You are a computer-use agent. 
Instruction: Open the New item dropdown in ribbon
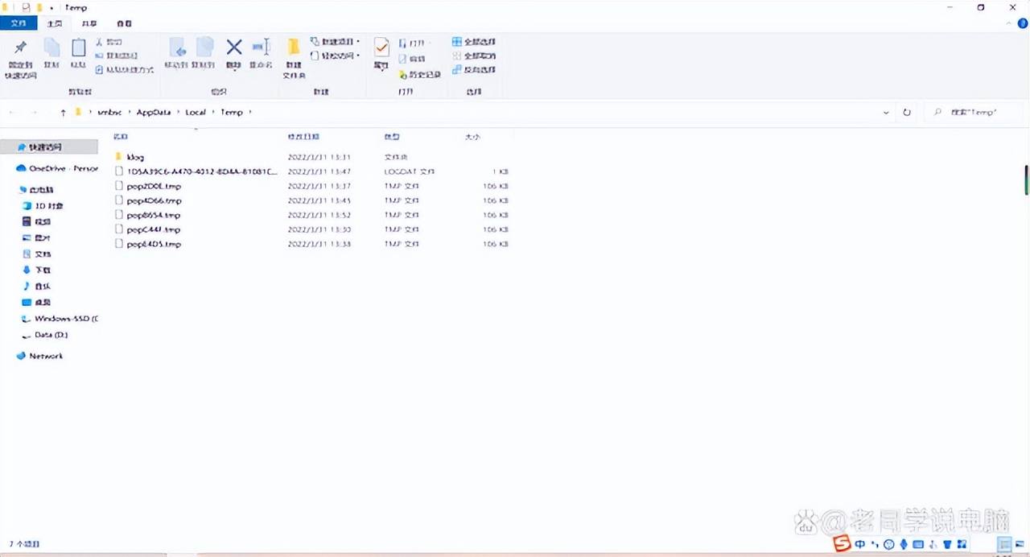[336, 42]
